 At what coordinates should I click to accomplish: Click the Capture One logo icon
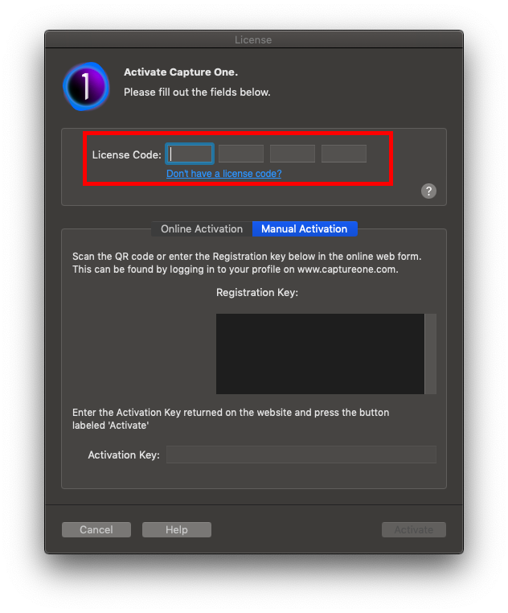[86, 86]
